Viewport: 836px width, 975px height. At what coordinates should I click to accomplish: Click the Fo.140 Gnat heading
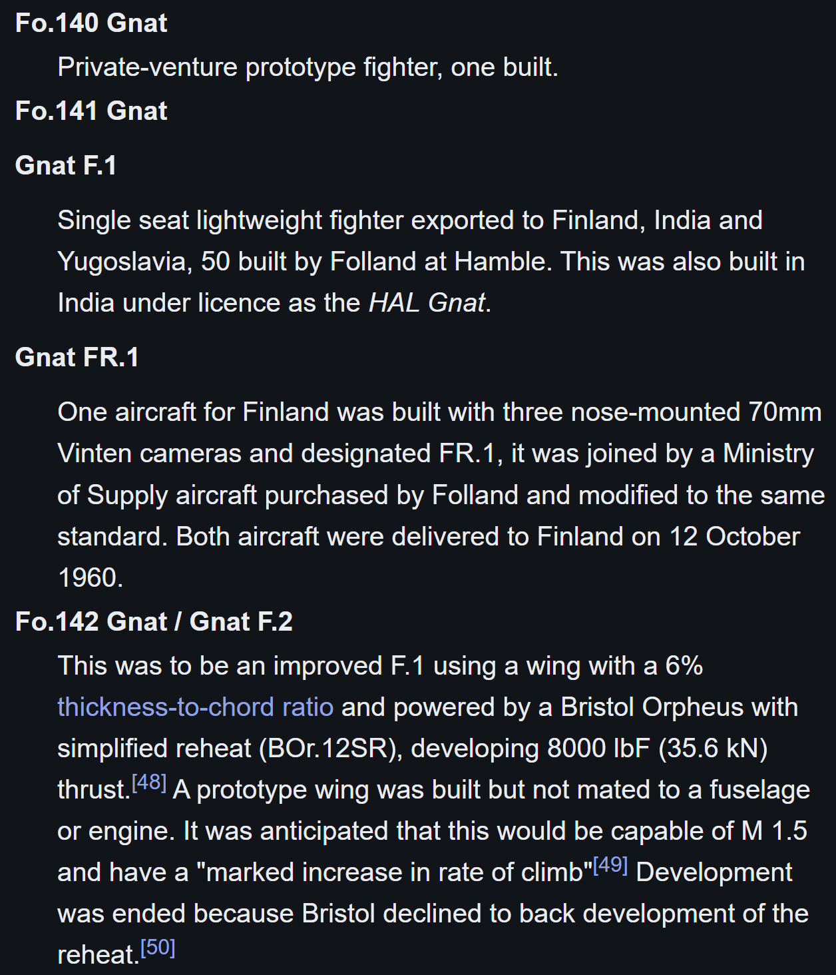[91, 23]
